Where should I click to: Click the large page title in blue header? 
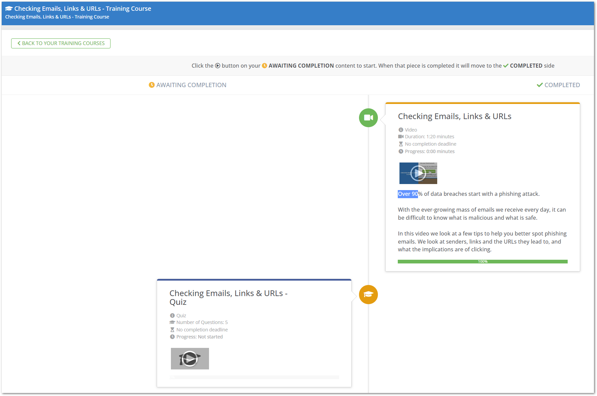[83, 9]
